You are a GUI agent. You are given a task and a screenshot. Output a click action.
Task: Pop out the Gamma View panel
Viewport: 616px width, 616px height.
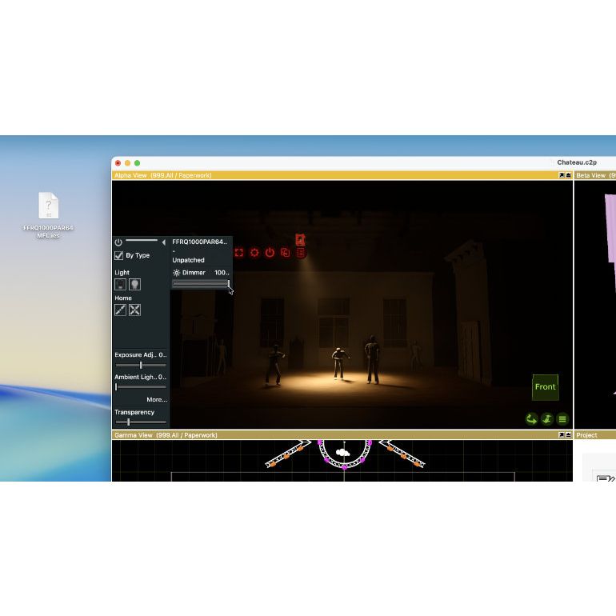click(561, 435)
